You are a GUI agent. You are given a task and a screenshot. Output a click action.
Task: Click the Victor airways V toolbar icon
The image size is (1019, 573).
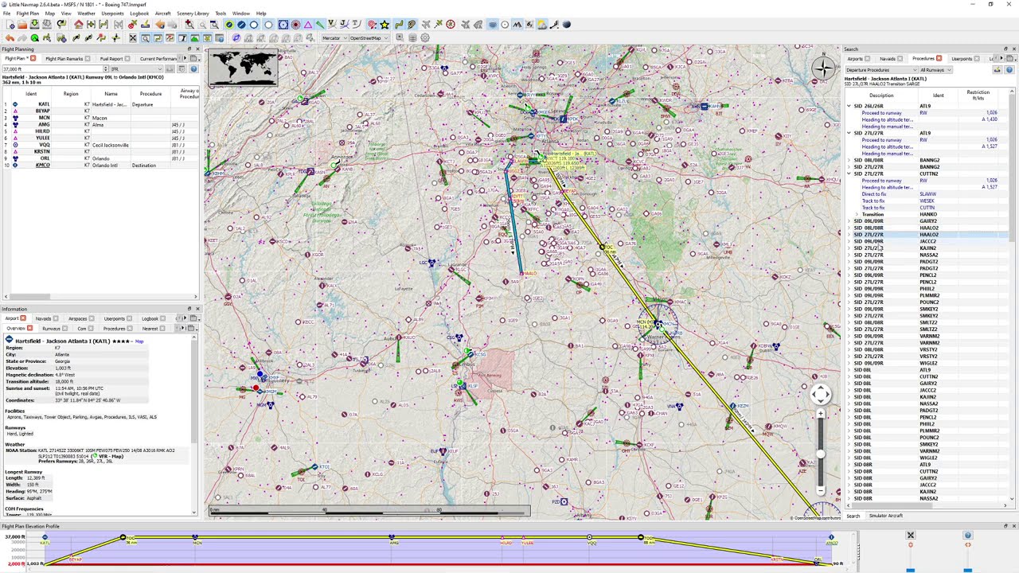(332, 24)
